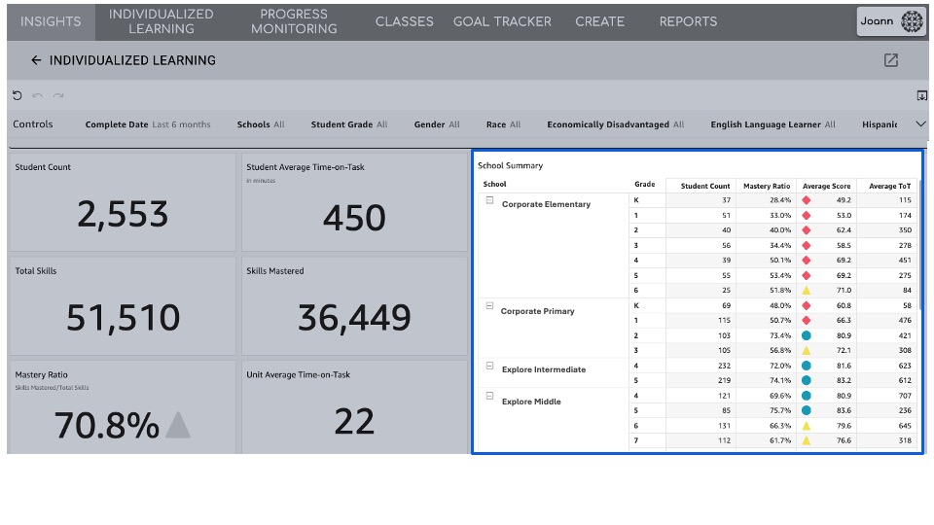Screen dimensions: 934x525
Task: Click the School Summary title
Action: [510, 165]
